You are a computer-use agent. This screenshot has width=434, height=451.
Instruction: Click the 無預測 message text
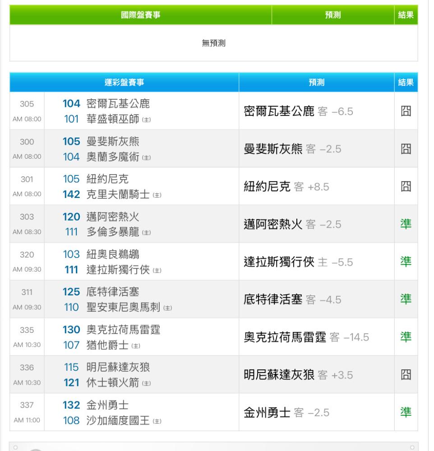click(x=213, y=43)
